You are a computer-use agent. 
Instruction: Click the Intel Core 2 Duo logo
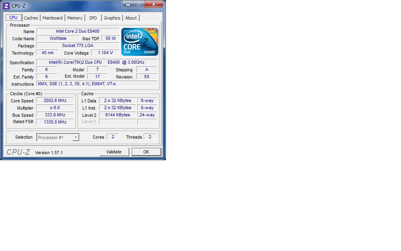pos(140,42)
